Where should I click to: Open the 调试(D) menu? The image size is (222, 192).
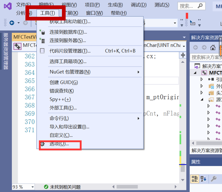pos(139,5)
